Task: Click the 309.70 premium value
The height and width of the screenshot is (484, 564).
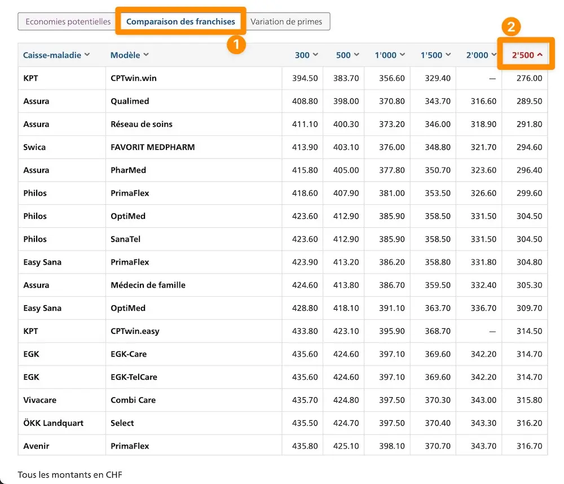Action: tap(529, 309)
